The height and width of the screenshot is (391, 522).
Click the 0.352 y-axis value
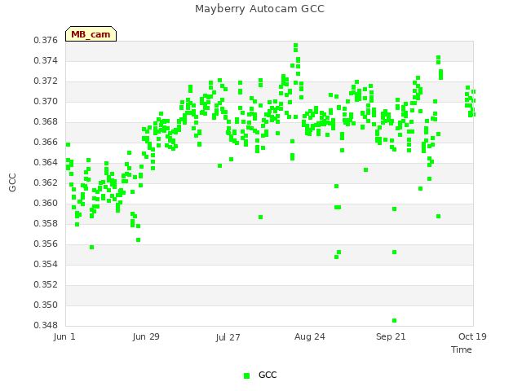[46, 284]
